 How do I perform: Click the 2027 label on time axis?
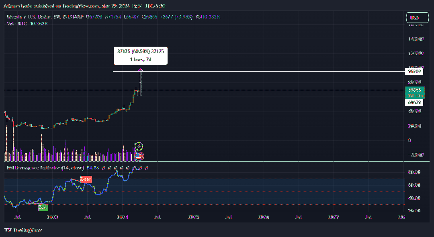333,217
